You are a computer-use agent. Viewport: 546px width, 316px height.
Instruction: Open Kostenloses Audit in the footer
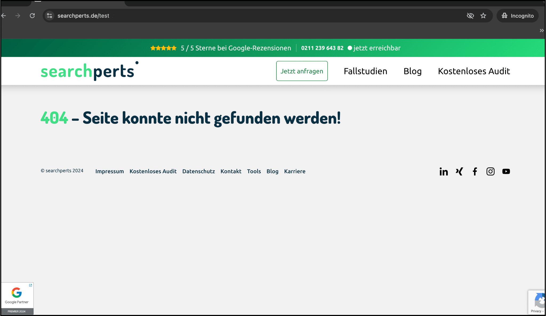click(x=153, y=171)
